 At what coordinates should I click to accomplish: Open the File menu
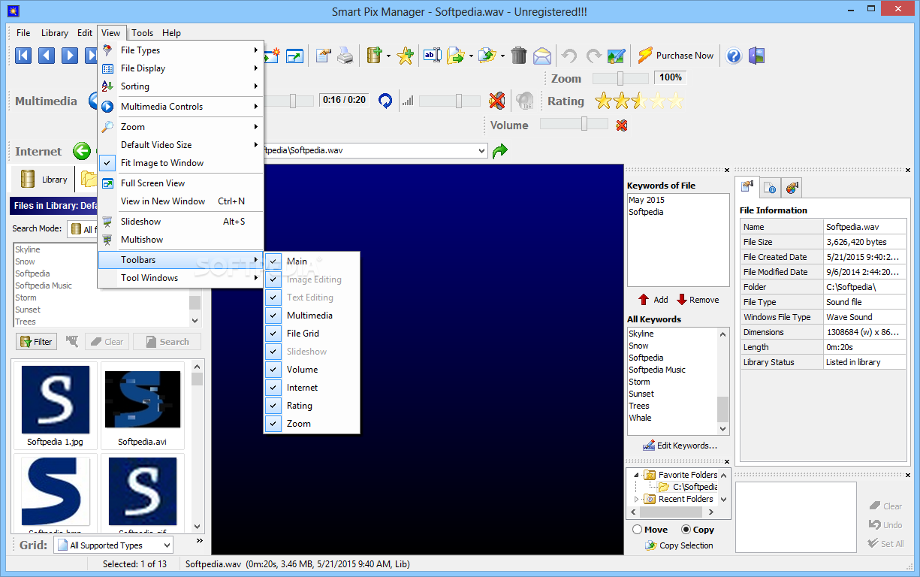coord(23,33)
